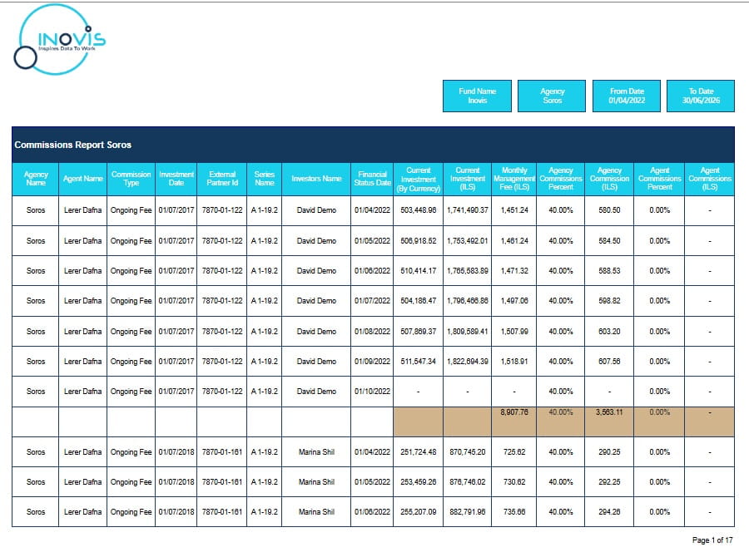Click the Agency Commissions Percent column header
This screenshot has width=749, height=557.
(561, 179)
